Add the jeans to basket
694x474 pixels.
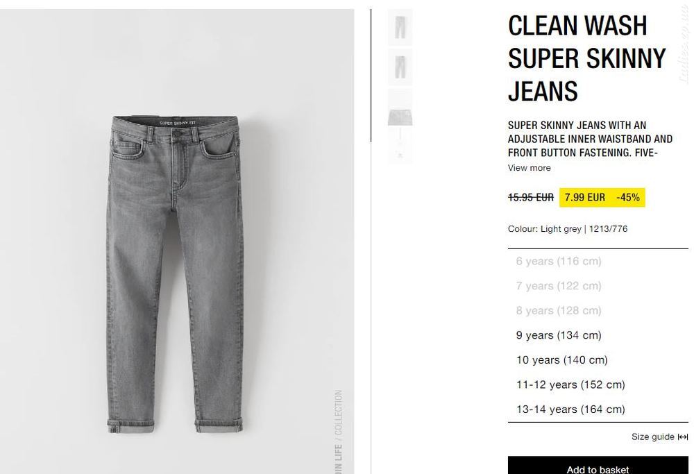point(598,466)
